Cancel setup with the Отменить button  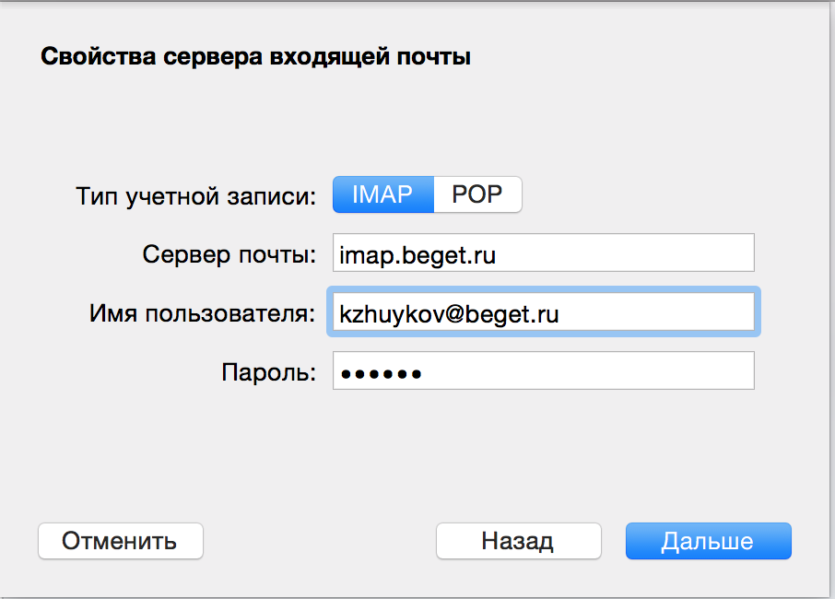(121, 541)
